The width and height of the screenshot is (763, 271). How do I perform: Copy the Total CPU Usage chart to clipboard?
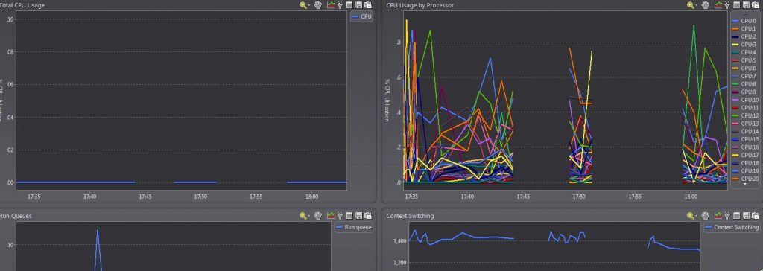coord(368,5)
